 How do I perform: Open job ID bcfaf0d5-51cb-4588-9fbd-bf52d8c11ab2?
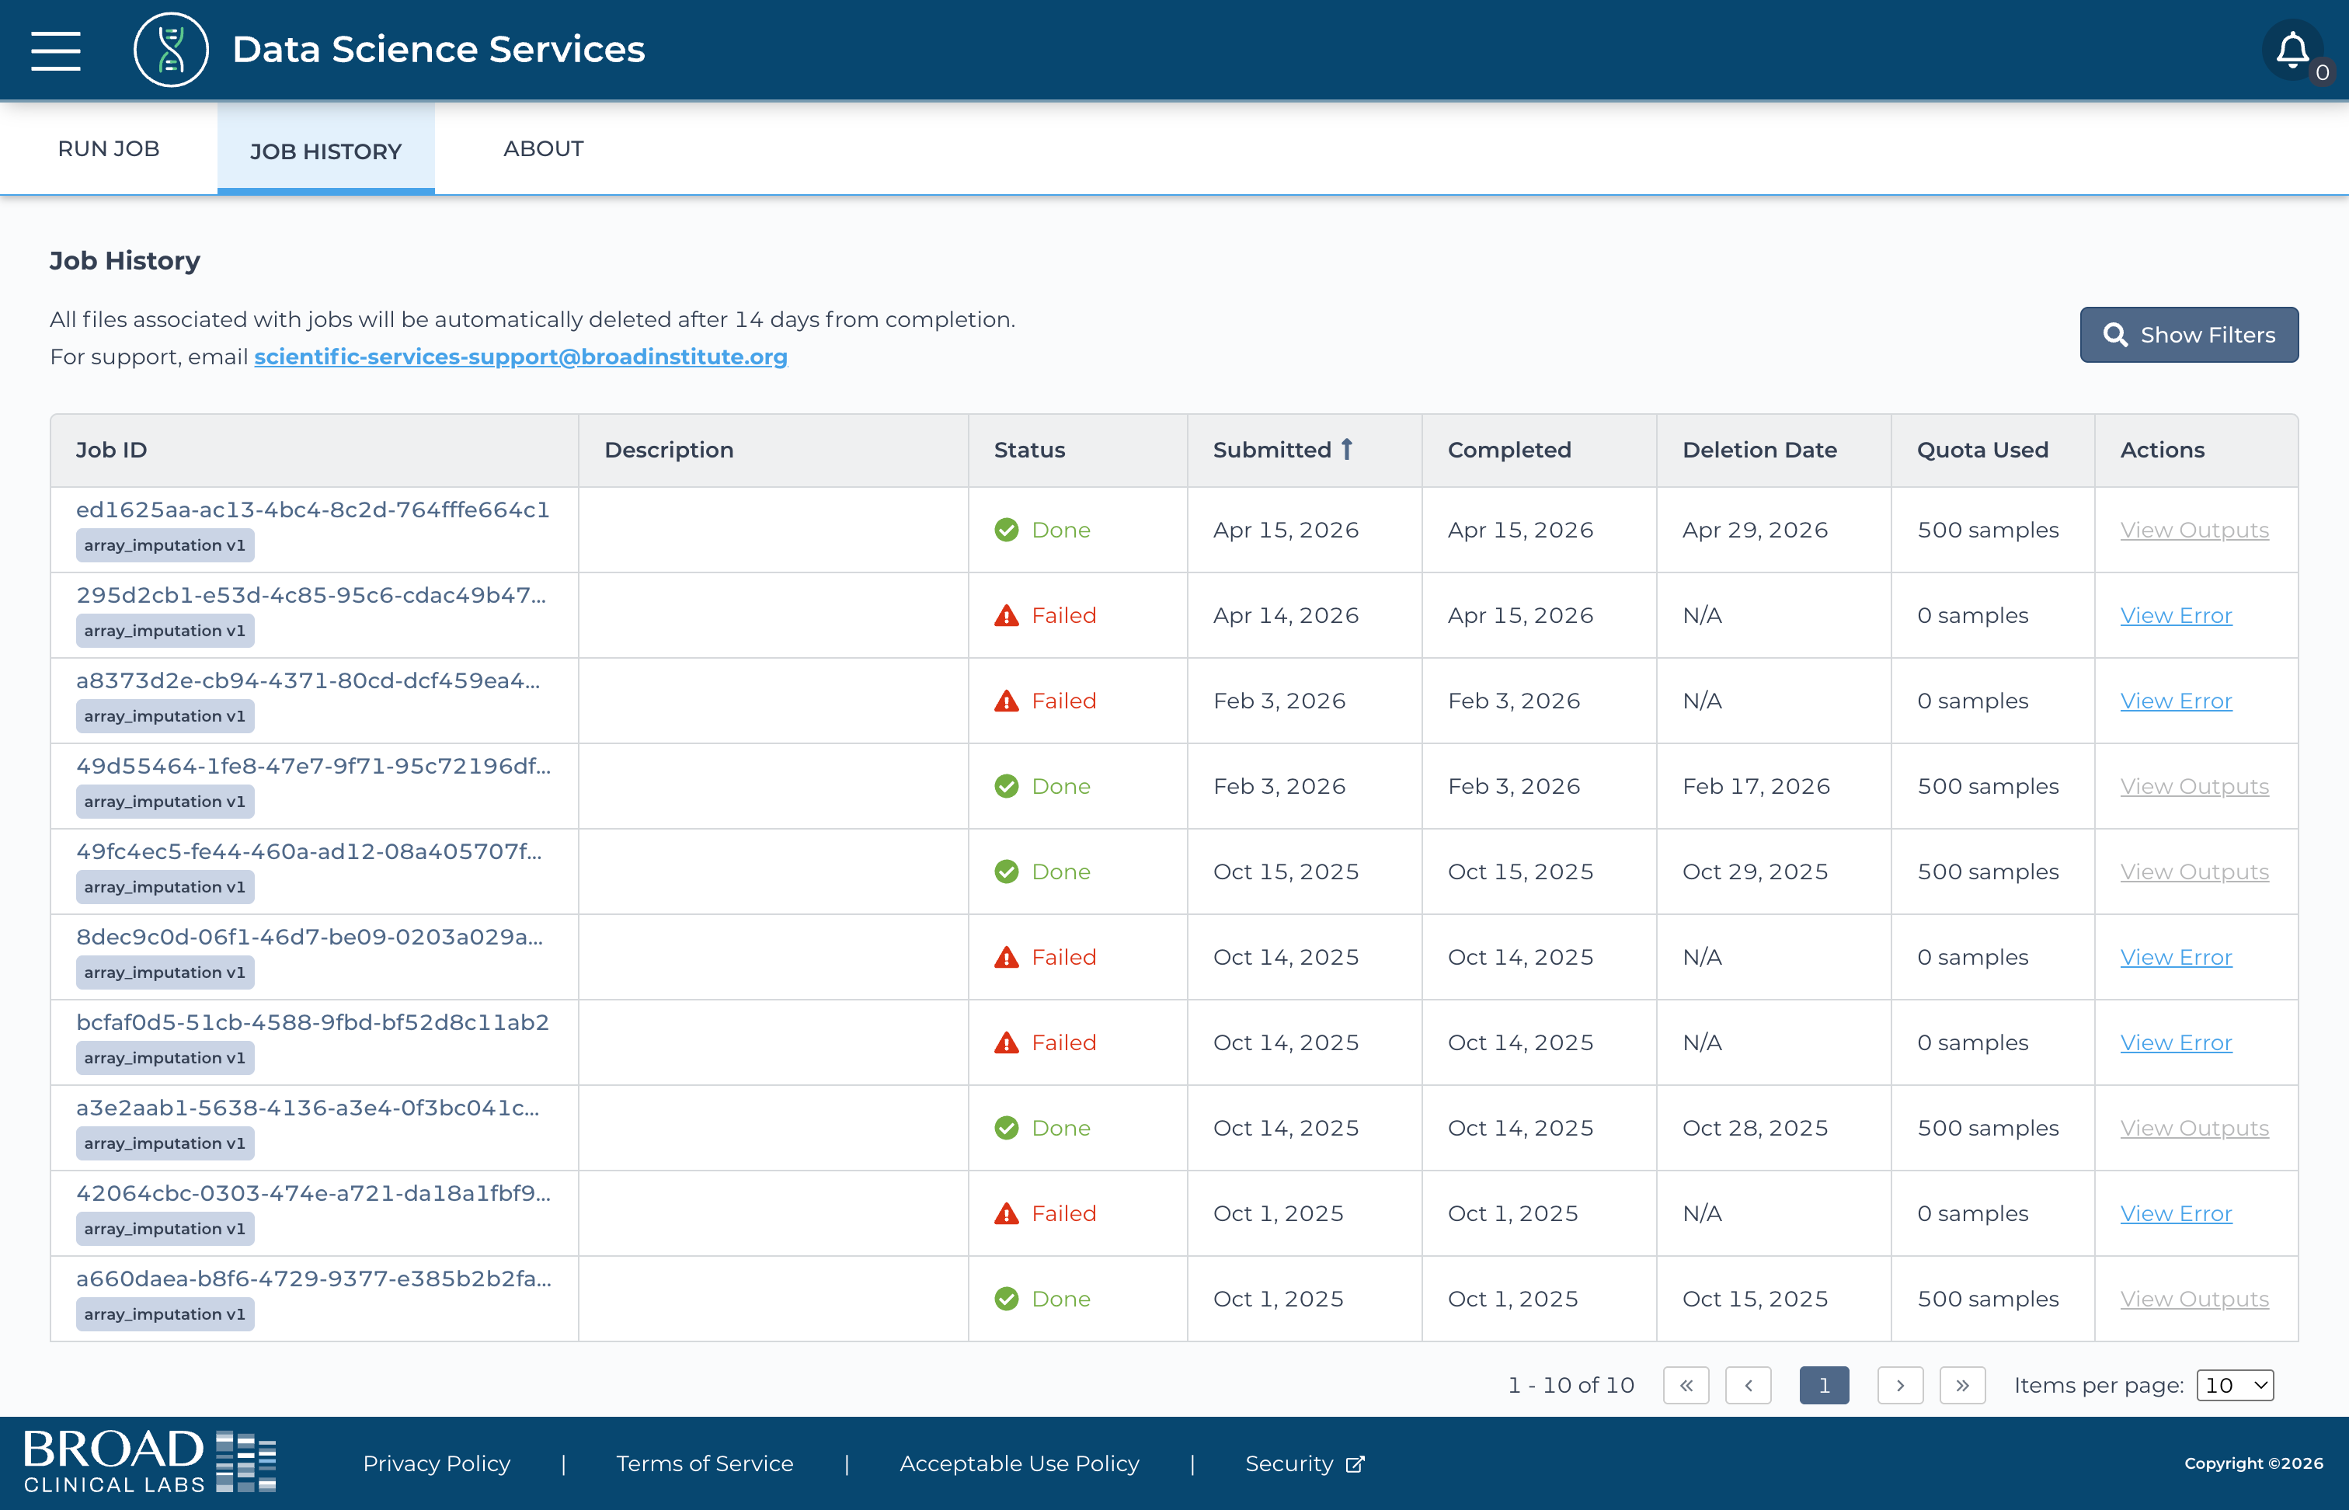pyautogui.click(x=313, y=1021)
